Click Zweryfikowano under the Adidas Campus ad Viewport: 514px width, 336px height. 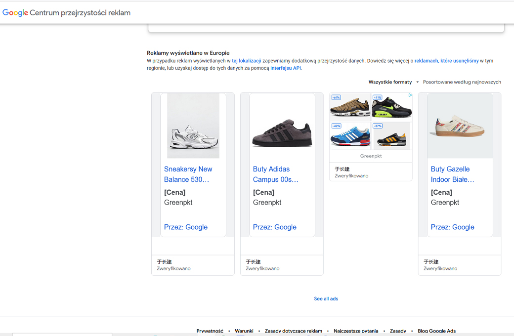[x=262, y=268]
